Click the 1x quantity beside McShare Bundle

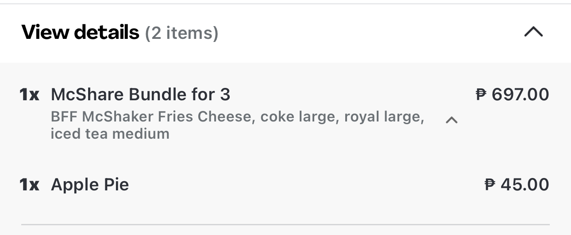coord(29,95)
